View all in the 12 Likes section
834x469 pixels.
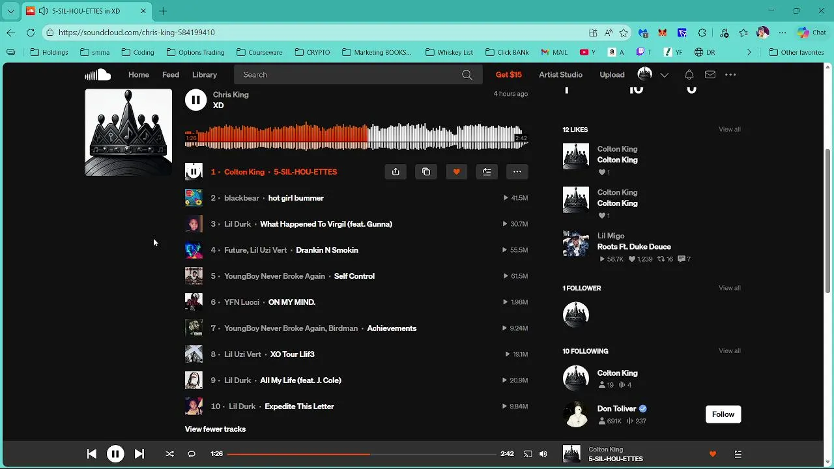pyautogui.click(x=730, y=129)
